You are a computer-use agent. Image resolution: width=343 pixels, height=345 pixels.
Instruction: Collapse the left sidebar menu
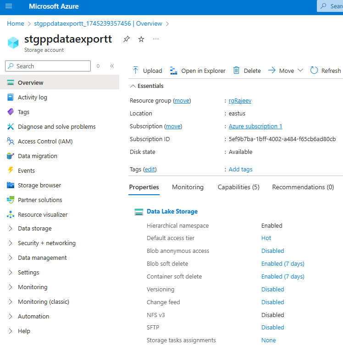112,66
